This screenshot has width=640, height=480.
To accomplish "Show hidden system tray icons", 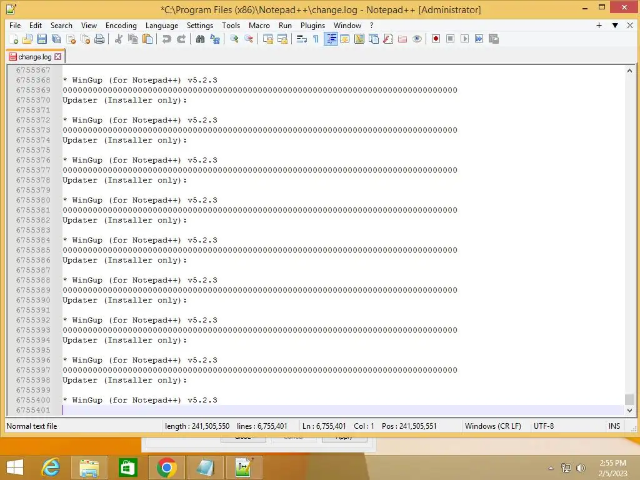I will [551, 468].
